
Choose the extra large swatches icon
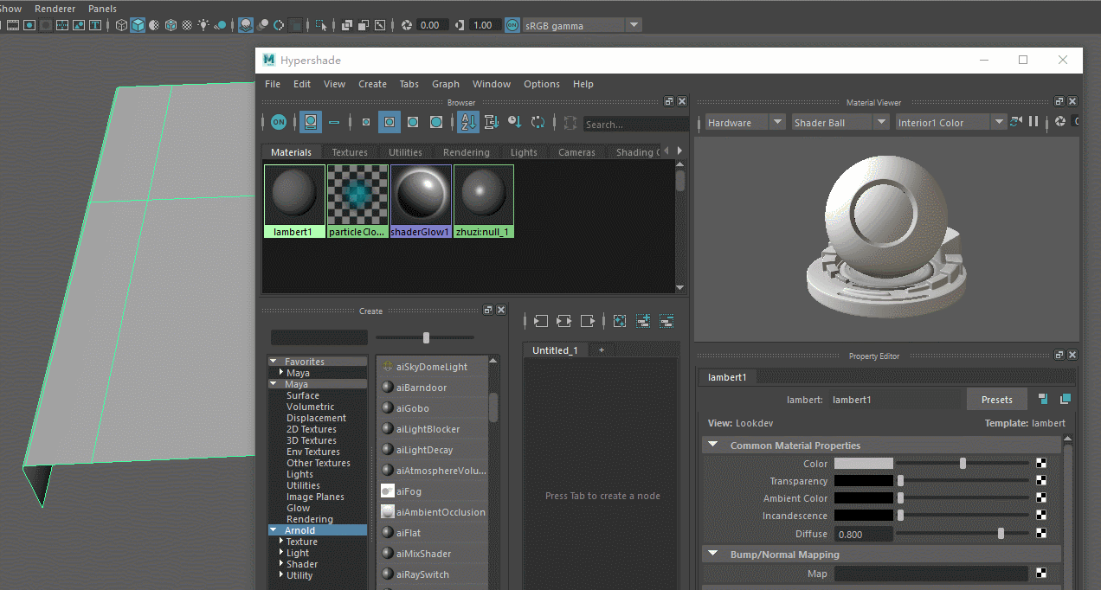[436, 122]
